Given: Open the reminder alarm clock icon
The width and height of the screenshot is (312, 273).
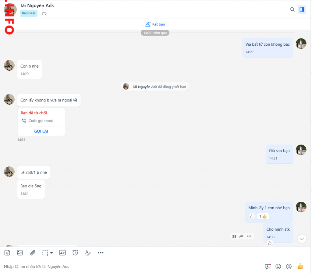Looking at the screenshot, I should coord(75,253).
